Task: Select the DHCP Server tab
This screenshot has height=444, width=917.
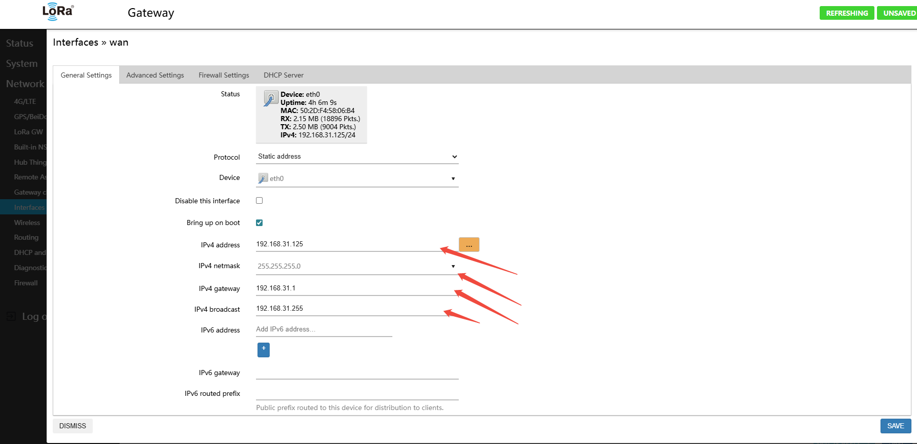Action: point(283,75)
